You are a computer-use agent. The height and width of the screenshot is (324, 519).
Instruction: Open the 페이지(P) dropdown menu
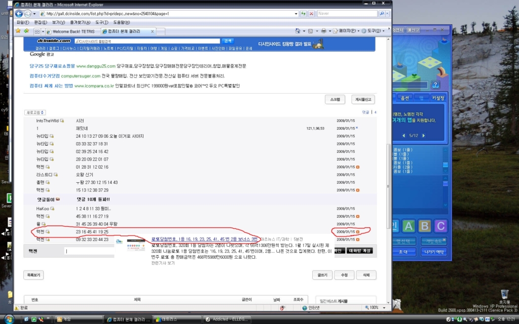[346, 31]
